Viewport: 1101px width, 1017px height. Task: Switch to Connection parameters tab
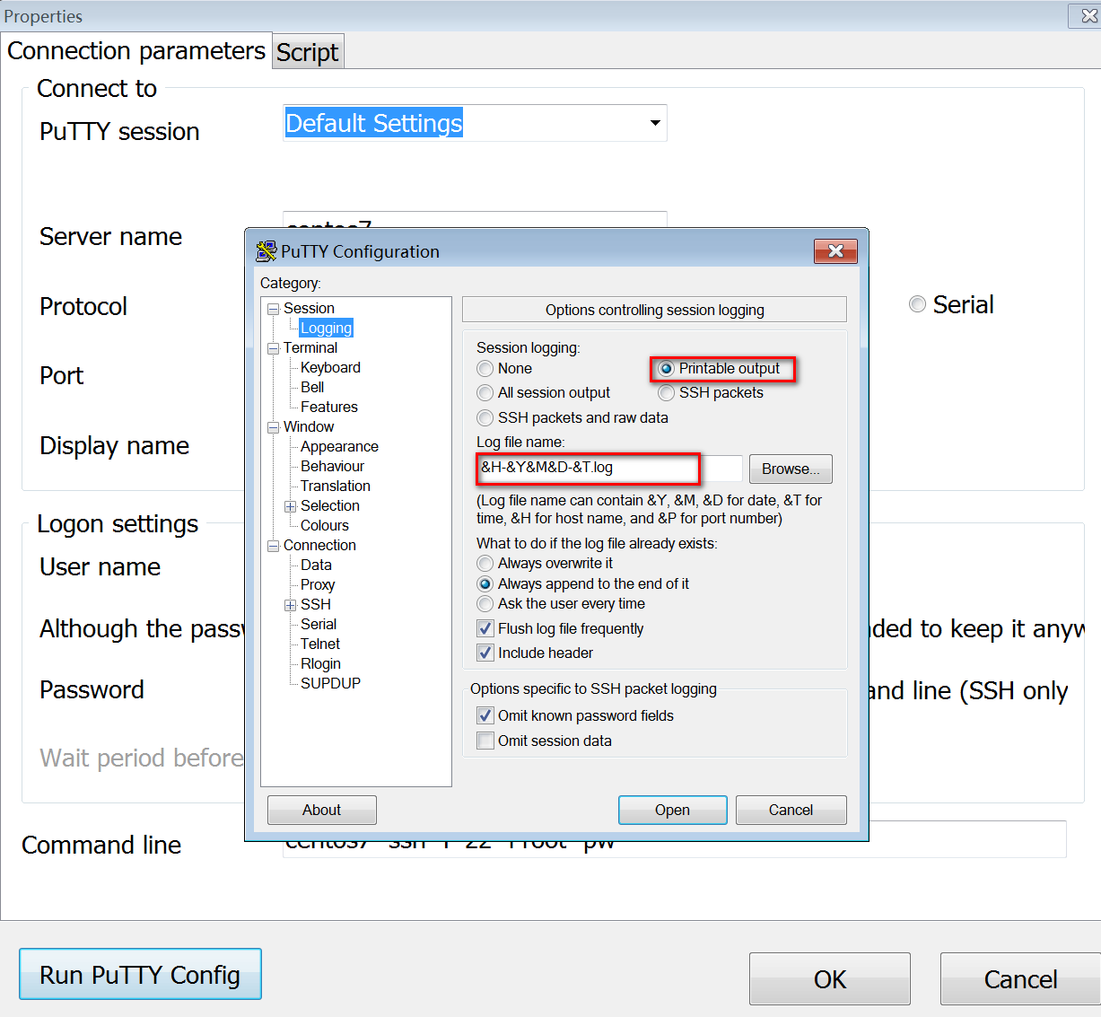point(136,51)
